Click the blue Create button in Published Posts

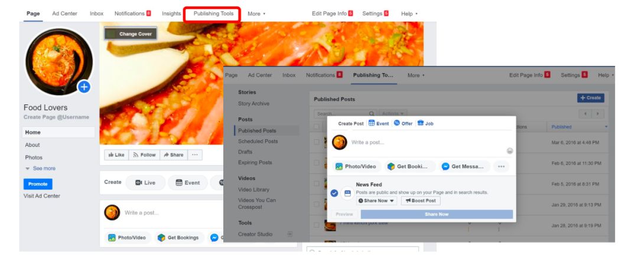click(590, 98)
